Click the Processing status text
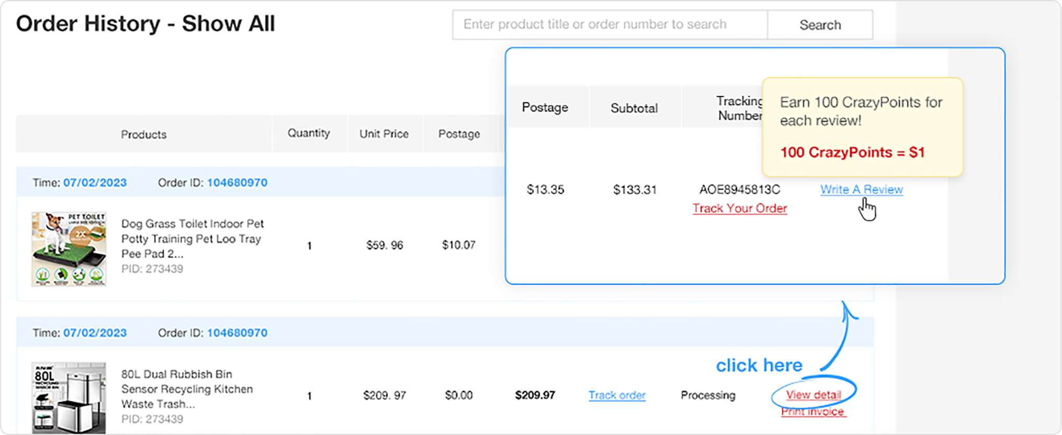Image resolution: width=1062 pixels, height=435 pixels. pyautogui.click(x=707, y=395)
